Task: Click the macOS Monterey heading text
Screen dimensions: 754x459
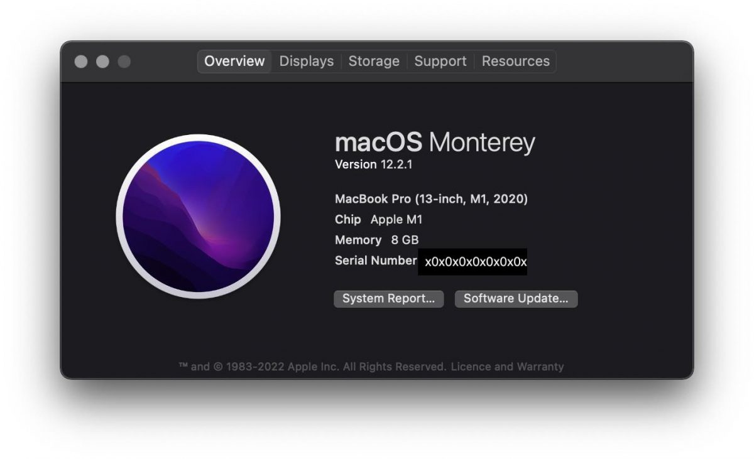Action: [435, 143]
